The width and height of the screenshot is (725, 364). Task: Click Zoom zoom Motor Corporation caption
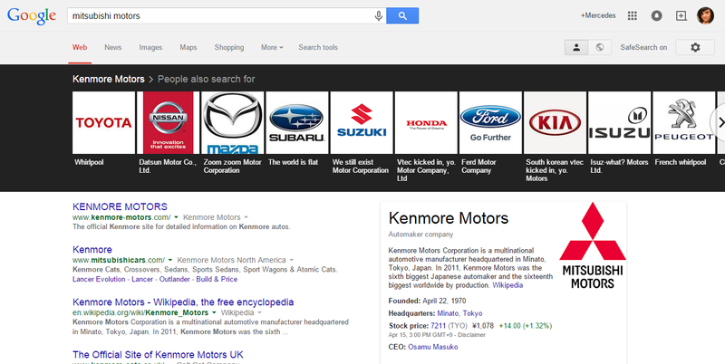pos(233,167)
